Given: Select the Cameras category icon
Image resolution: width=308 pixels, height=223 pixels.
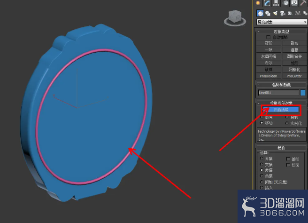Looking at the screenshot, I should click(283, 13).
